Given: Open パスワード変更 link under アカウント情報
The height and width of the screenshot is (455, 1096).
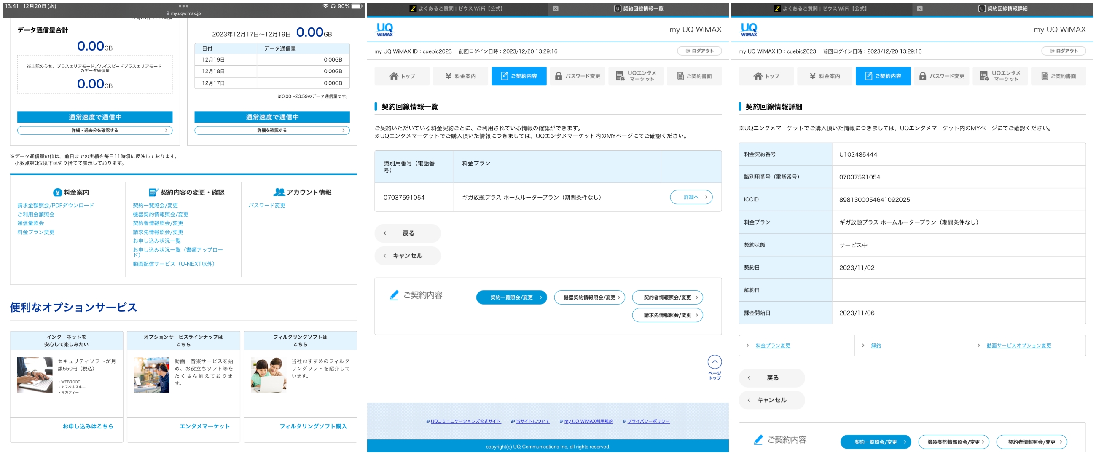Looking at the screenshot, I should 267,206.
